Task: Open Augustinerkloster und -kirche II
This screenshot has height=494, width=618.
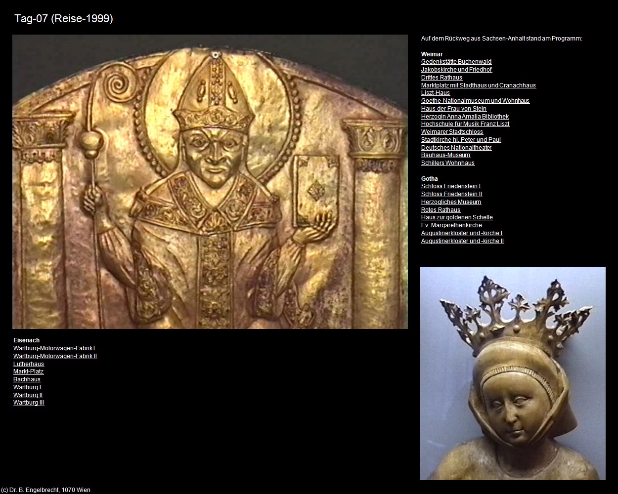Action: [x=463, y=241]
